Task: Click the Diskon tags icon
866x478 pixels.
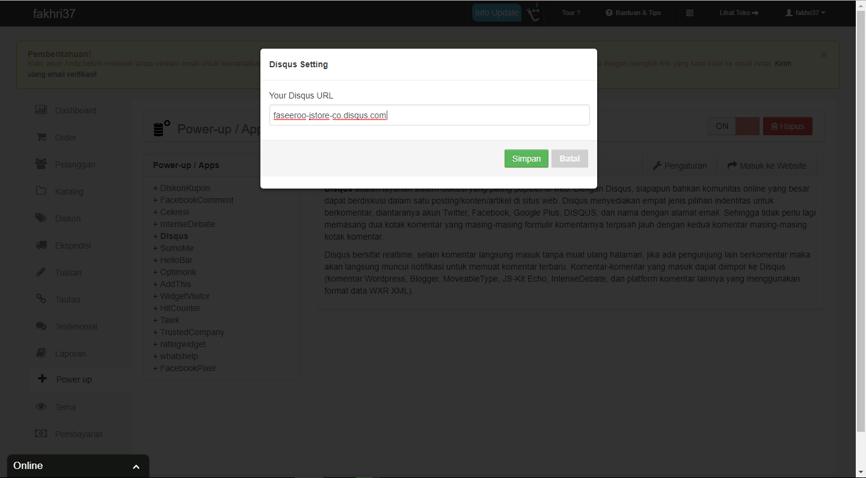Action: 41,218
